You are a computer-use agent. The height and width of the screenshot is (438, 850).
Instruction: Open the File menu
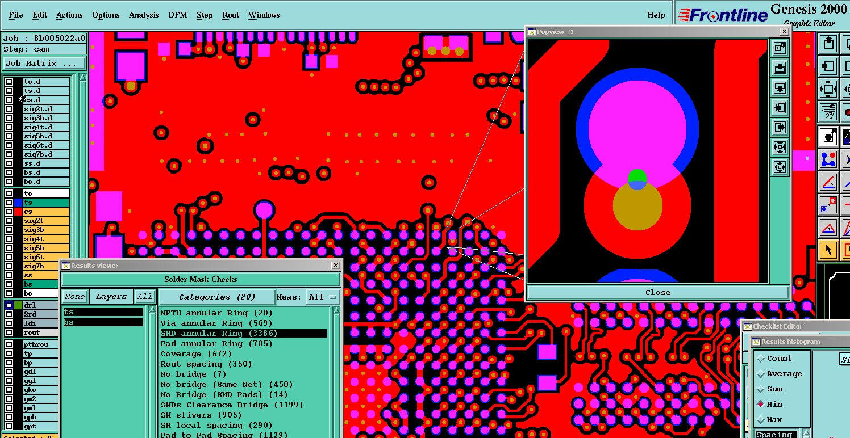(16, 15)
